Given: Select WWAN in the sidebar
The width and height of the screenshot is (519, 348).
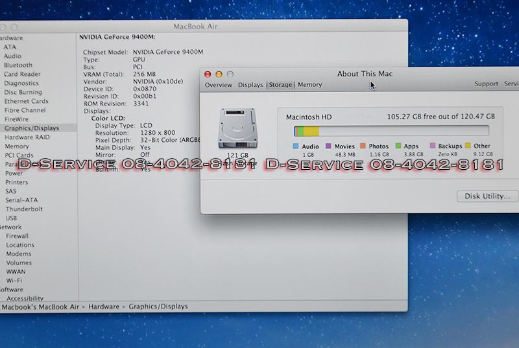Looking at the screenshot, I should pos(16,272).
